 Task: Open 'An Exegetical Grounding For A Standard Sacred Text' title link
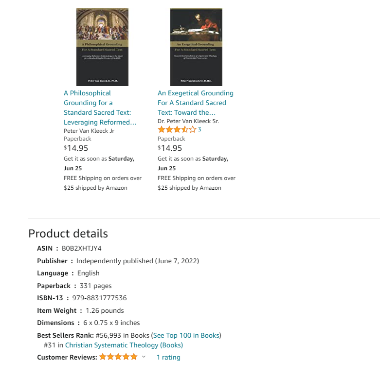click(x=195, y=103)
